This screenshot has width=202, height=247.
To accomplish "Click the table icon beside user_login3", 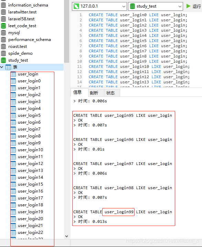I will tap(13, 102).
